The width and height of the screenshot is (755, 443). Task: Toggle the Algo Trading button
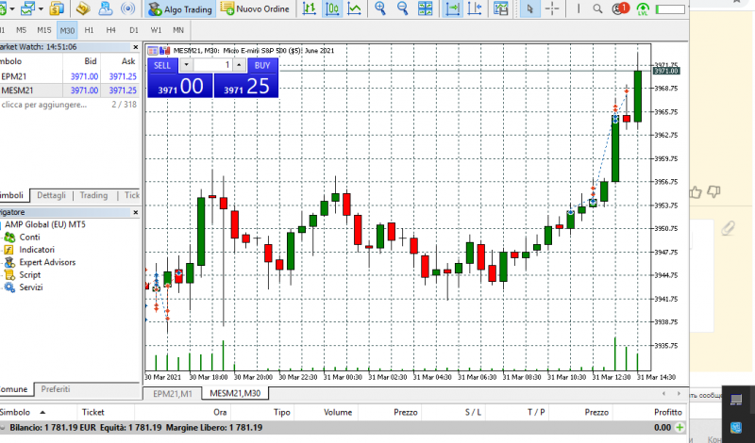point(180,8)
